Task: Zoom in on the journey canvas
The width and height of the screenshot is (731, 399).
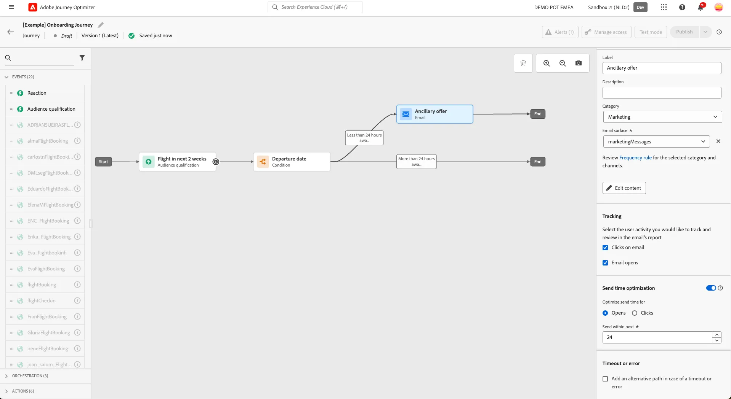Action: click(547, 63)
